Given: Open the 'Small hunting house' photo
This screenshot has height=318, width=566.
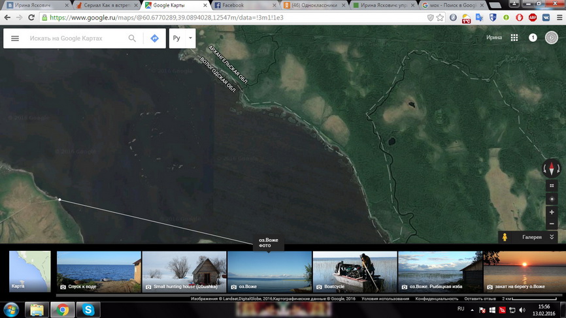Looking at the screenshot, I should (184, 272).
